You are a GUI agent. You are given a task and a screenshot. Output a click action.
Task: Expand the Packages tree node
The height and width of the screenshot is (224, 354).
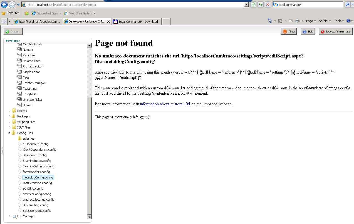[9, 116]
